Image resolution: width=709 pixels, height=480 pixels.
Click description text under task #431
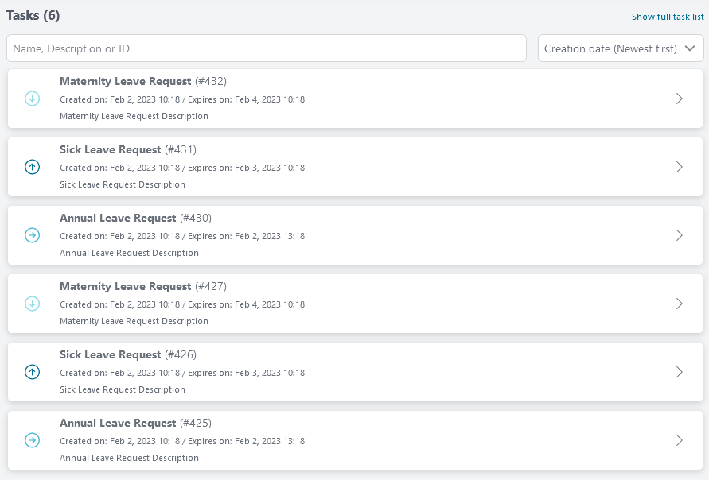tap(122, 184)
